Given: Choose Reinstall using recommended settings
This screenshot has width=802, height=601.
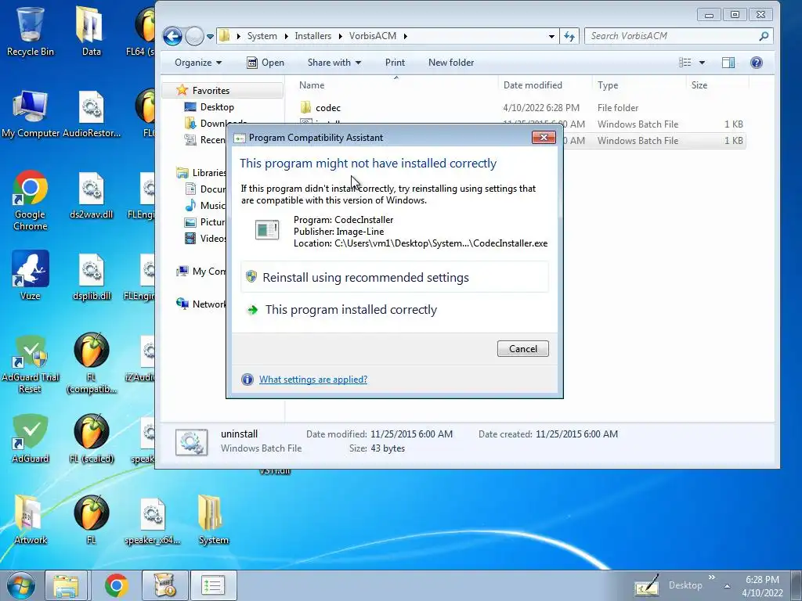Looking at the screenshot, I should click(395, 277).
